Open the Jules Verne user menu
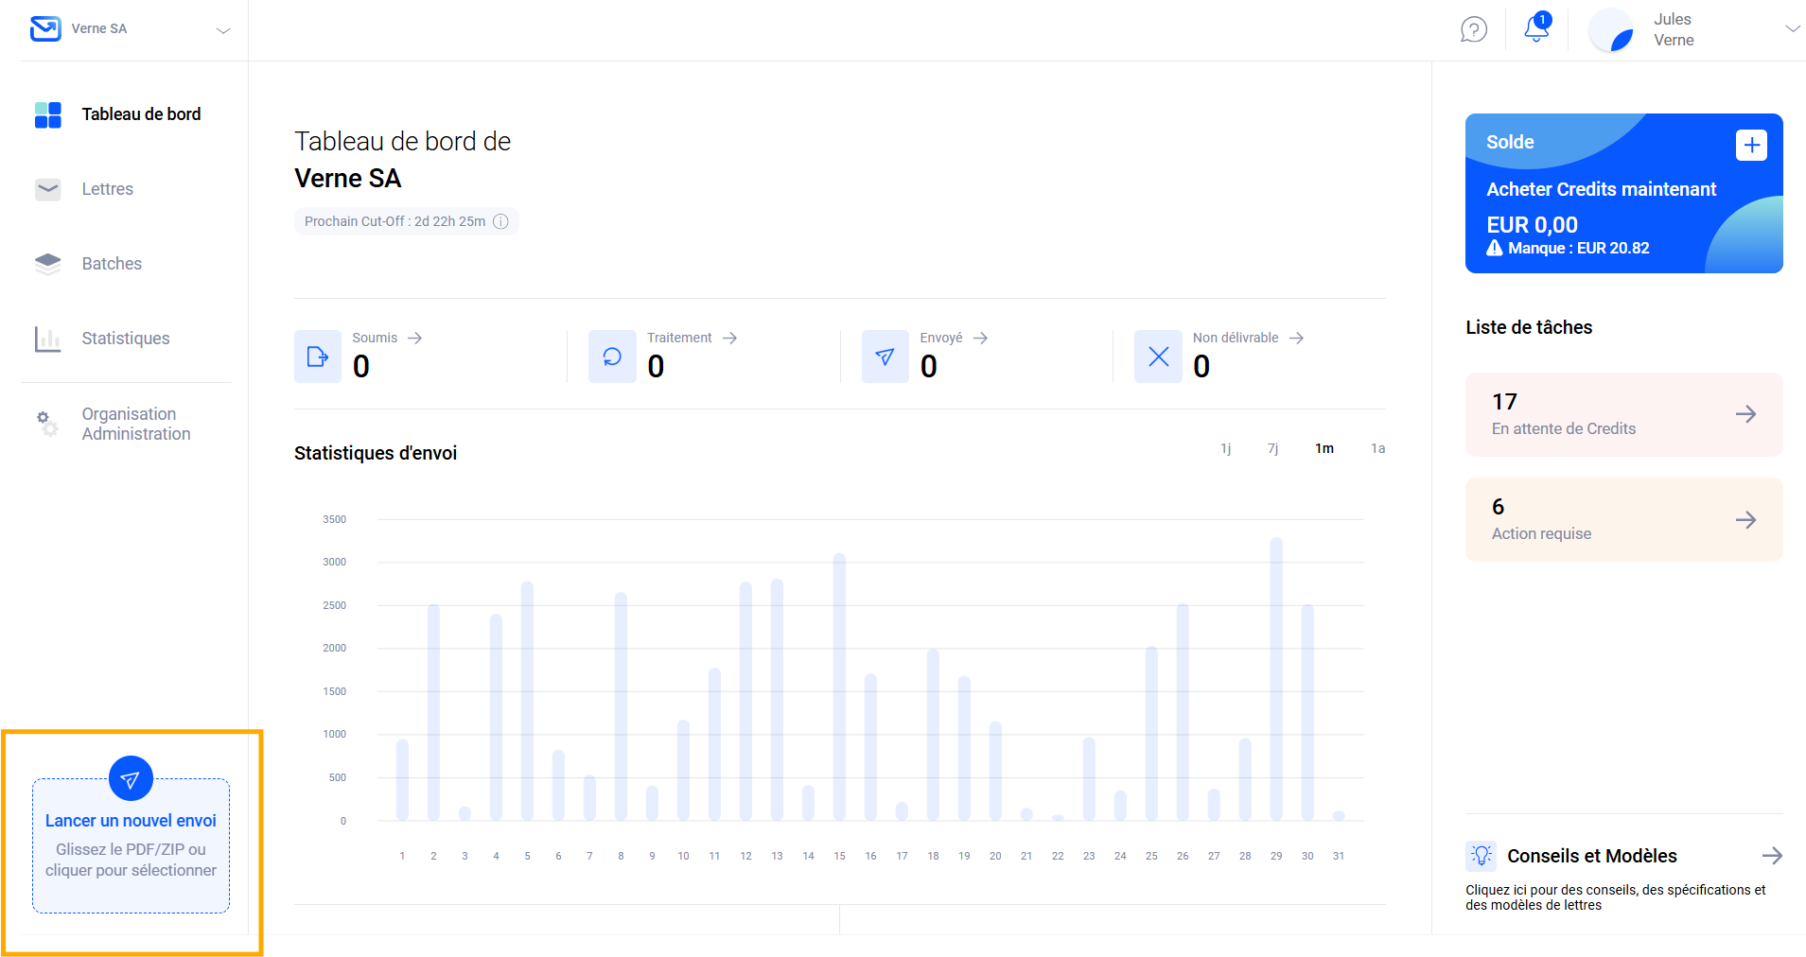This screenshot has height=957, width=1806. click(1791, 29)
